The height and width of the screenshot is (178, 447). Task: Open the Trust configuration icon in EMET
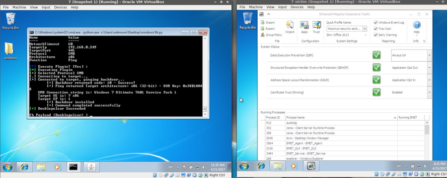click(x=316, y=25)
